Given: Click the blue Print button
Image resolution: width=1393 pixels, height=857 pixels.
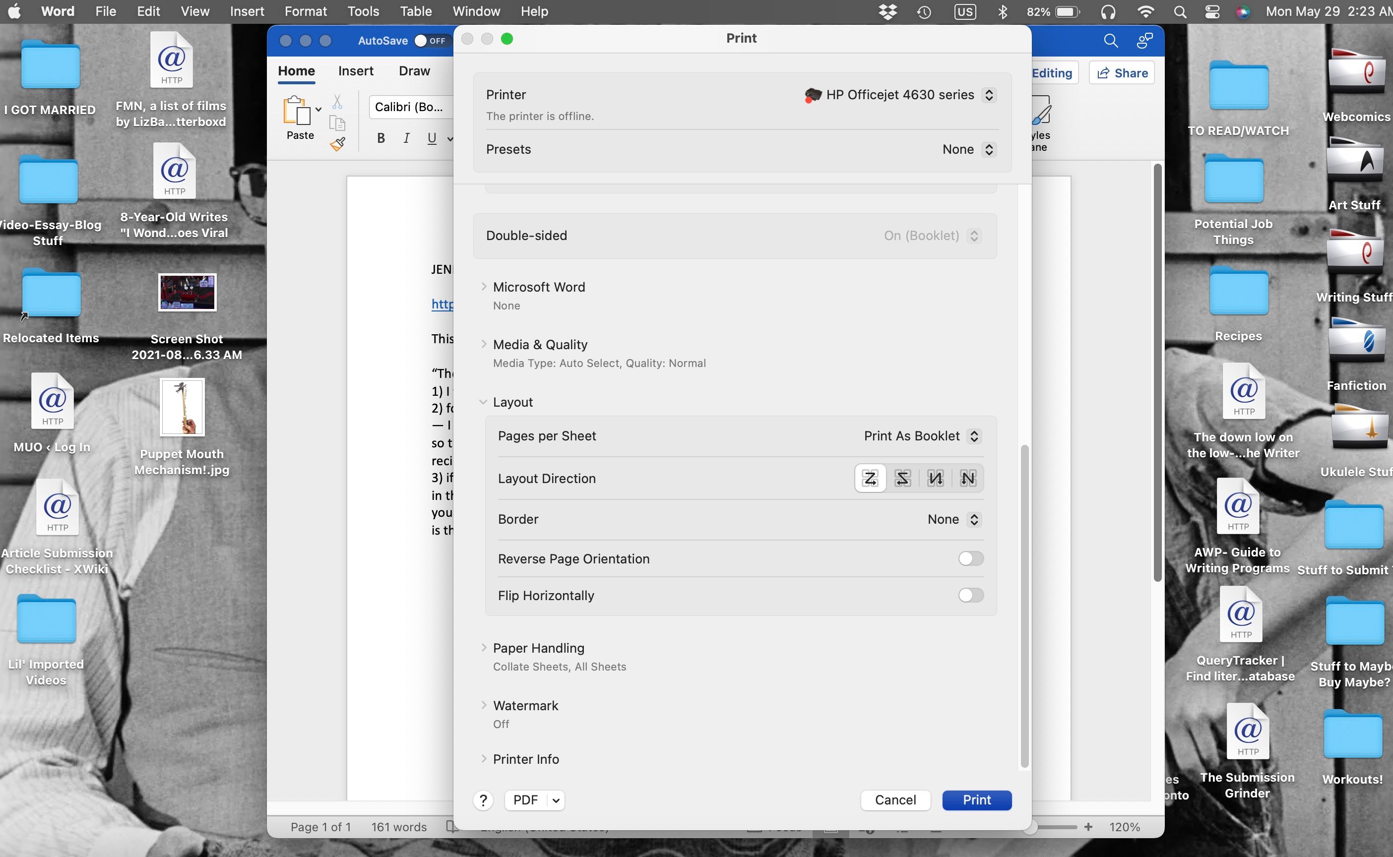Looking at the screenshot, I should [976, 800].
